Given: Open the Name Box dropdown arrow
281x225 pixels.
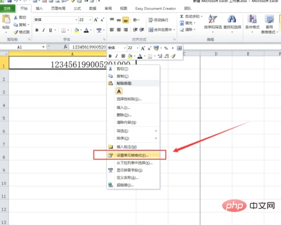Looking at the screenshot, I should [43, 47].
